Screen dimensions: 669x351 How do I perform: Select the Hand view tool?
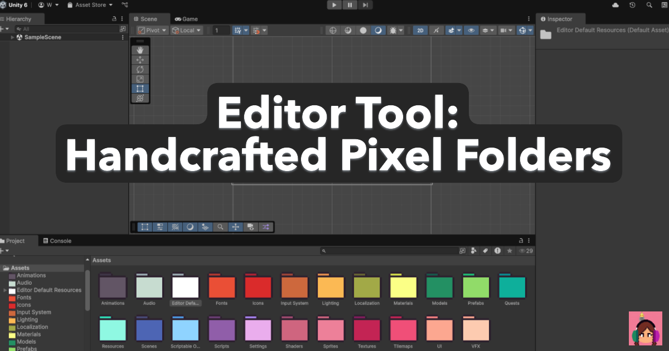140,50
